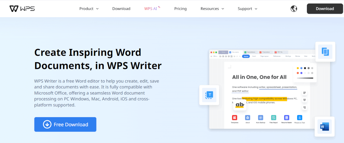The image size is (344, 143).
Task: Expand the Resources dropdown menu
Action: [x=212, y=9]
